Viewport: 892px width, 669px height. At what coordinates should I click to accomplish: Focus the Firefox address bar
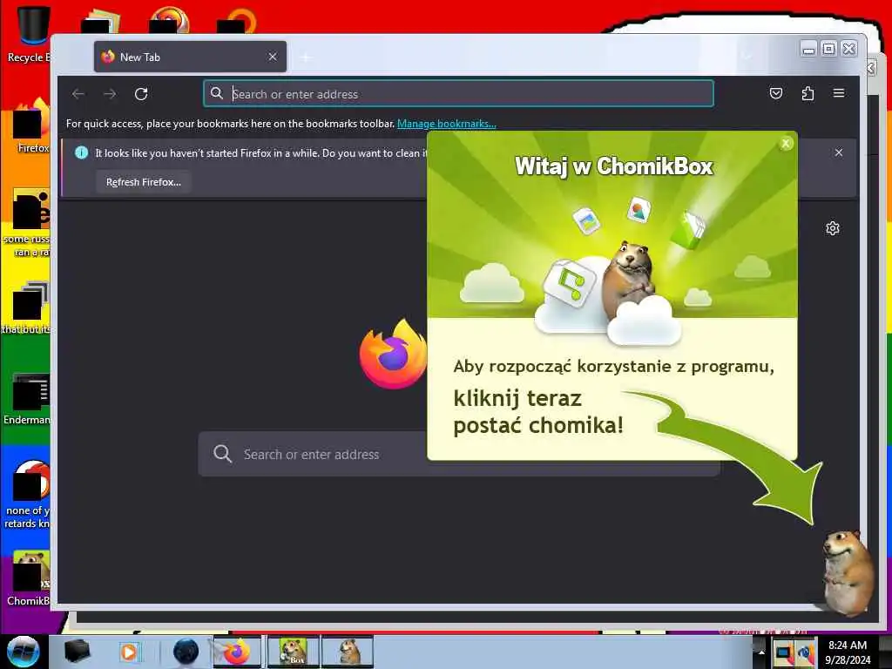tap(458, 94)
